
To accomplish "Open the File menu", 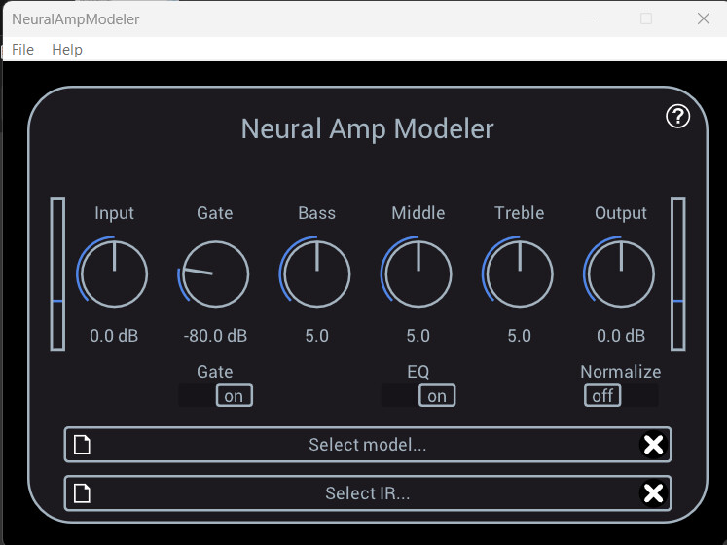I will 22,50.
